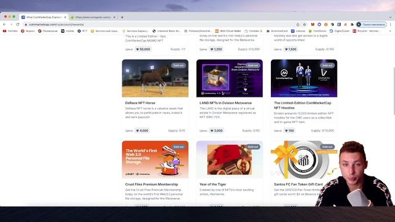Click the Santos FC Fan Token Gift Card title
This screenshot has width=395, height=222.
[298, 184]
